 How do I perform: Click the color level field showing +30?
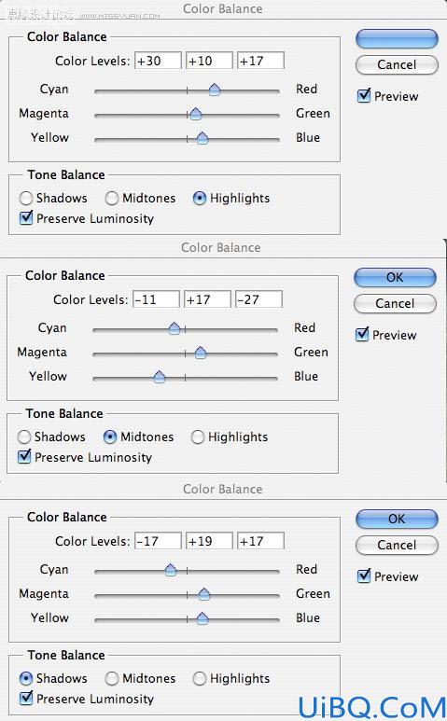(x=158, y=61)
